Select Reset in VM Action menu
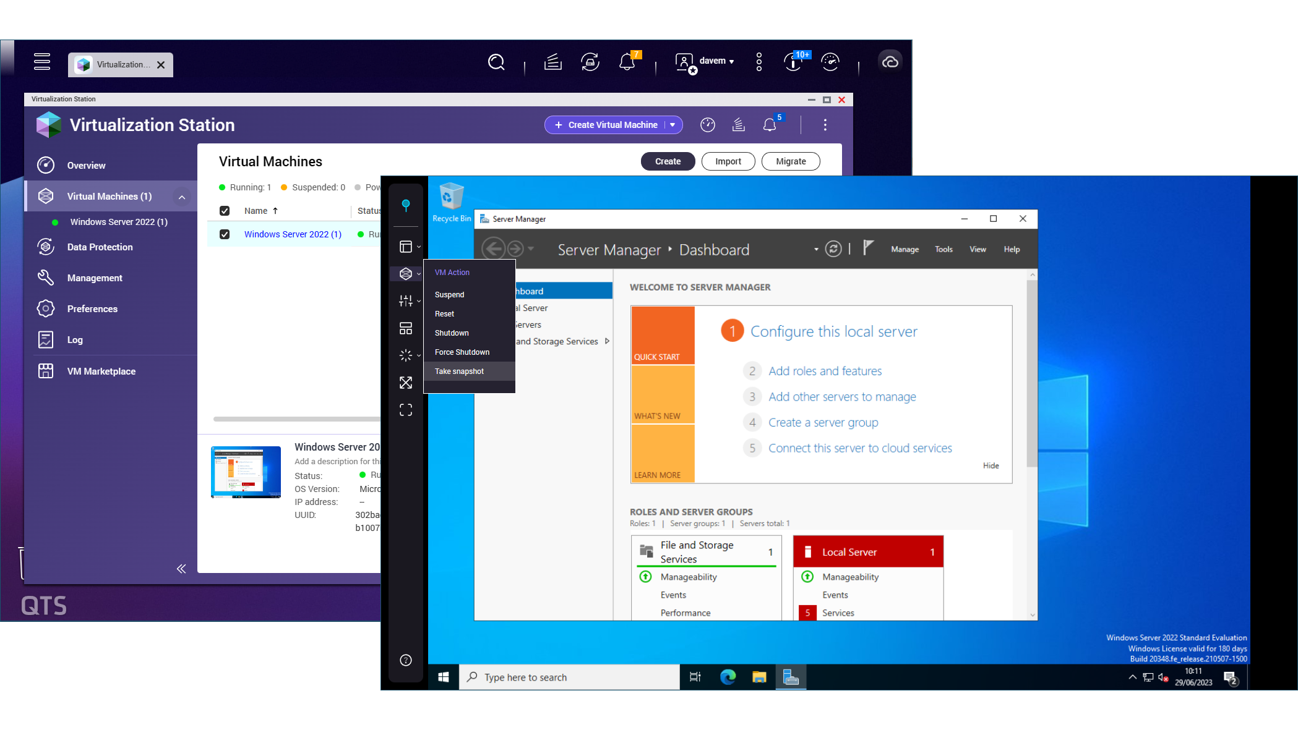This screenshot has height=730, width=1298. pyautogui.click(x=469, y=314)
